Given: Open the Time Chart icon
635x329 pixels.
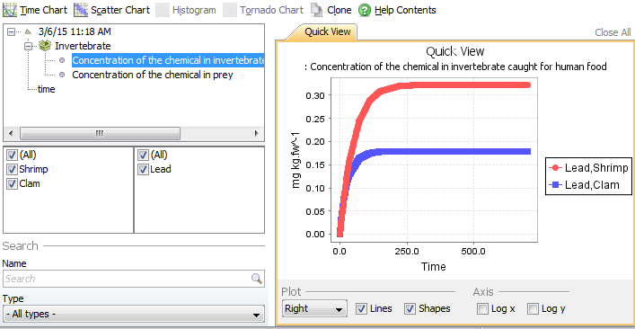Looking at the screenshot, I should (9, 10).
